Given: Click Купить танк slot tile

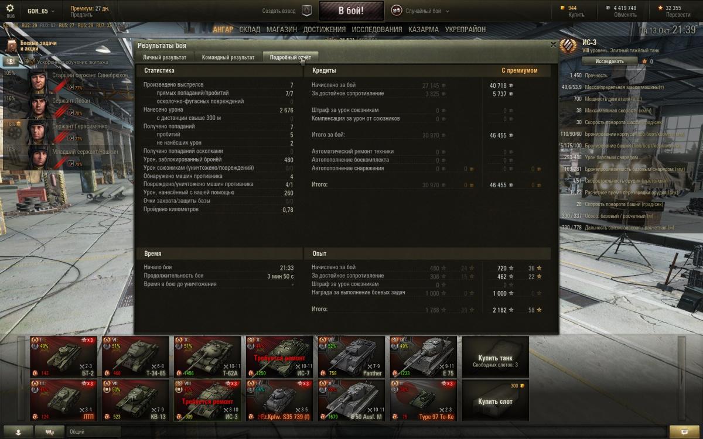Looking at the screenshot, I should click(496, 357).
